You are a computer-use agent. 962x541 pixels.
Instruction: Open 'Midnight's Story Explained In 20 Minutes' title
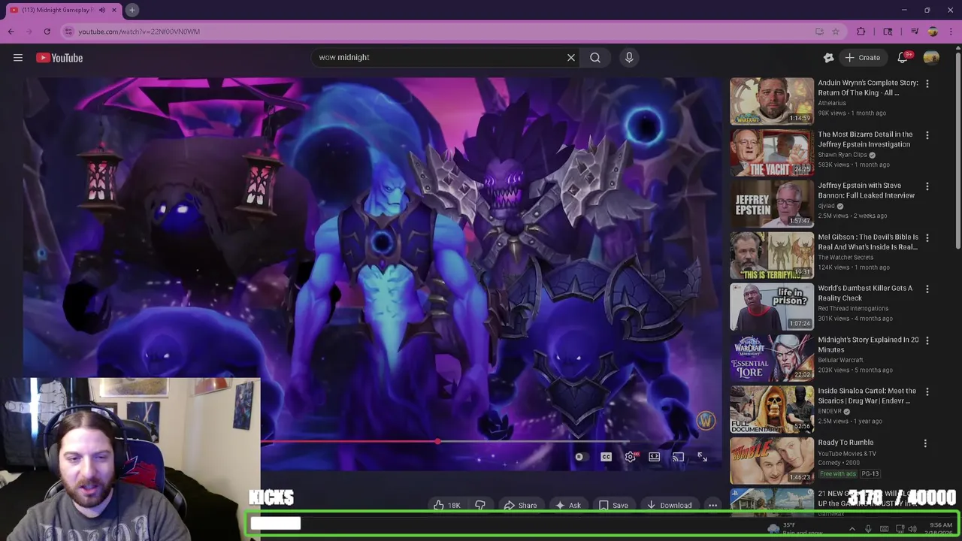click(x=868, y=344)
